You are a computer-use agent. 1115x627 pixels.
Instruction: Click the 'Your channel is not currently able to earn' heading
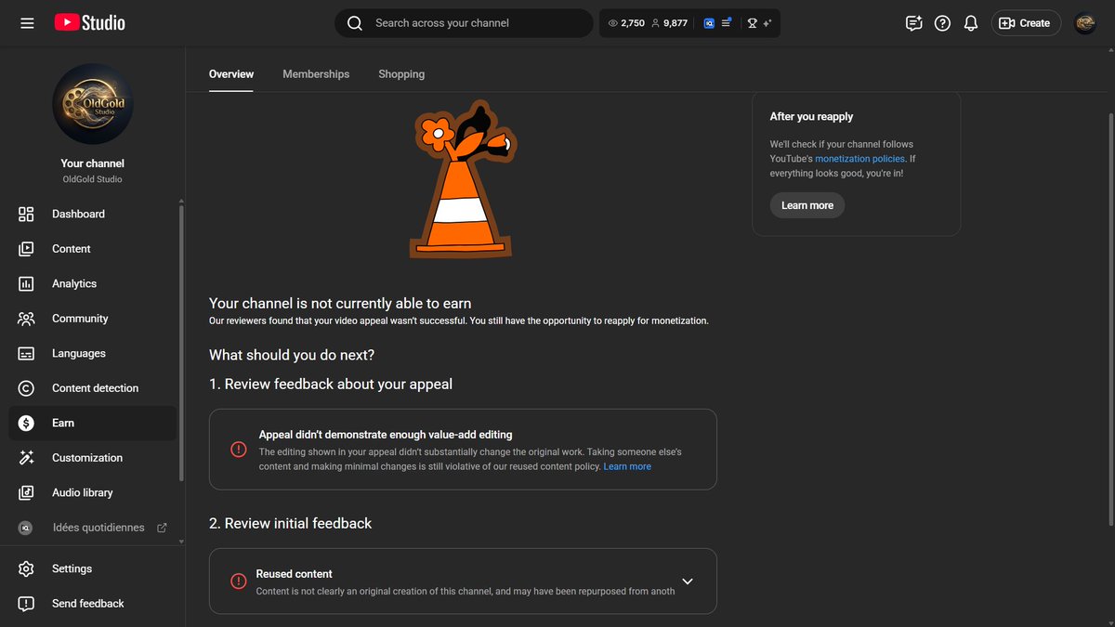(x=340, y=303)
